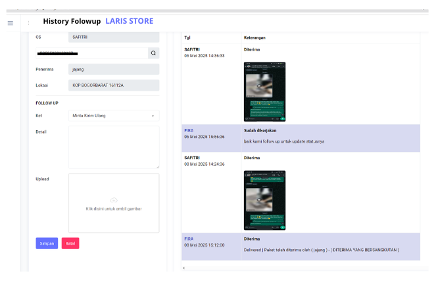Image resolution: width=434 pixels, height=284 pixels.
Task: Click the Simpan button
Action: point(47,243)
